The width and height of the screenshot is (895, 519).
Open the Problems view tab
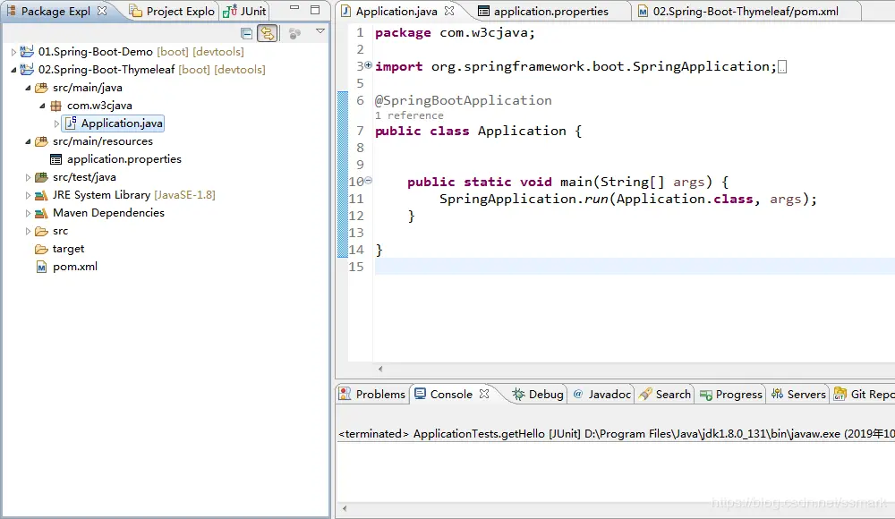tap(371, 394)
